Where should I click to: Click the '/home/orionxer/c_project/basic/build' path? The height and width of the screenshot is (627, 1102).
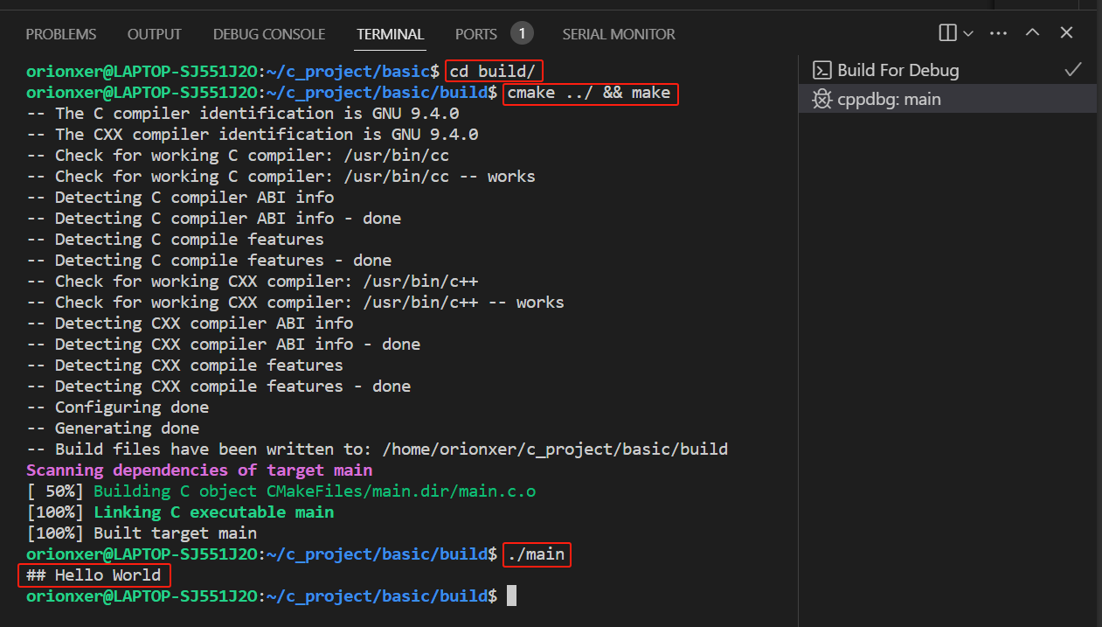pyautogui.click(x=555, y=449)
